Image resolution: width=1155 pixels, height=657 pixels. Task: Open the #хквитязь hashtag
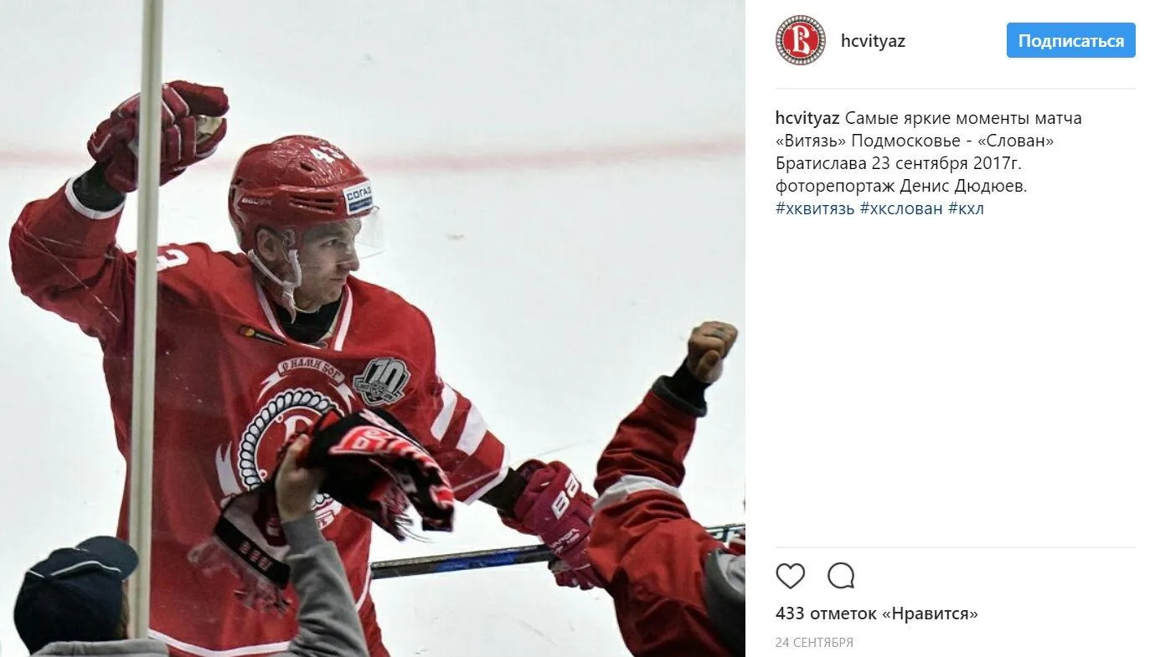(815, 208)
